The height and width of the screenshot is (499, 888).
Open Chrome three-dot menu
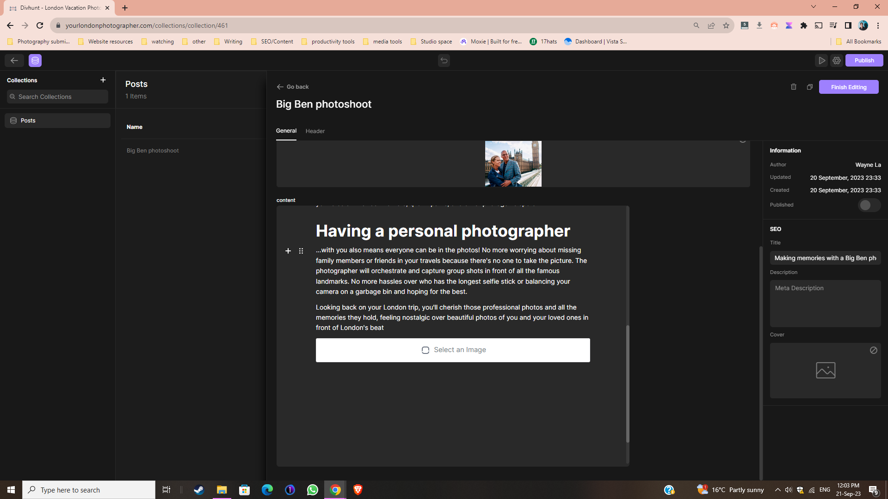[878, 25]
